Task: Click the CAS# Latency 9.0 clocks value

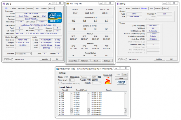Action: [x=153, y=31]
